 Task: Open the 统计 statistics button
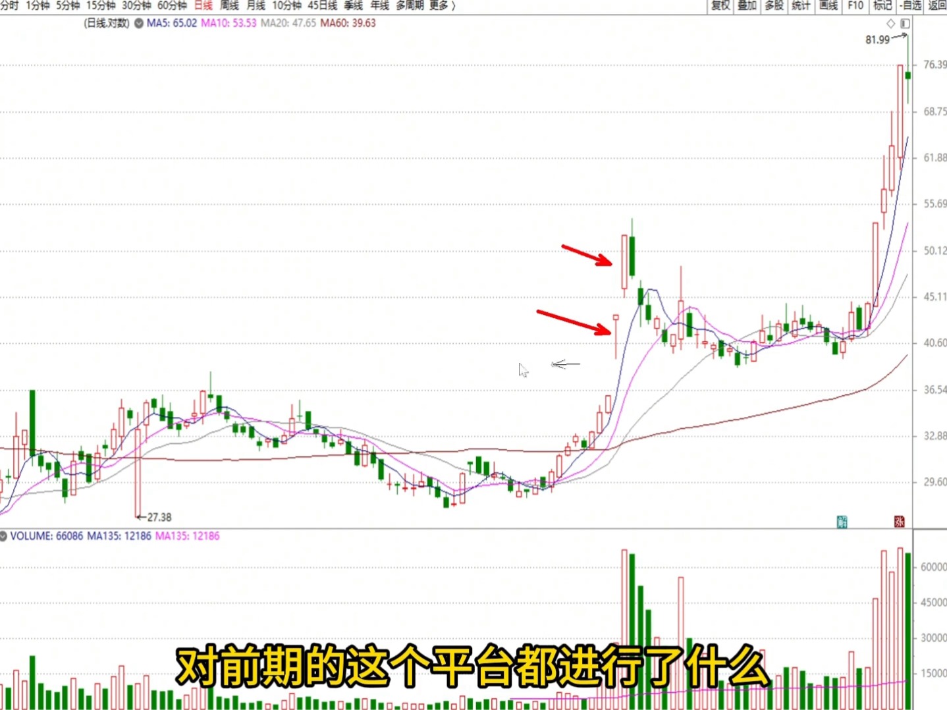(x=801, y=5)
